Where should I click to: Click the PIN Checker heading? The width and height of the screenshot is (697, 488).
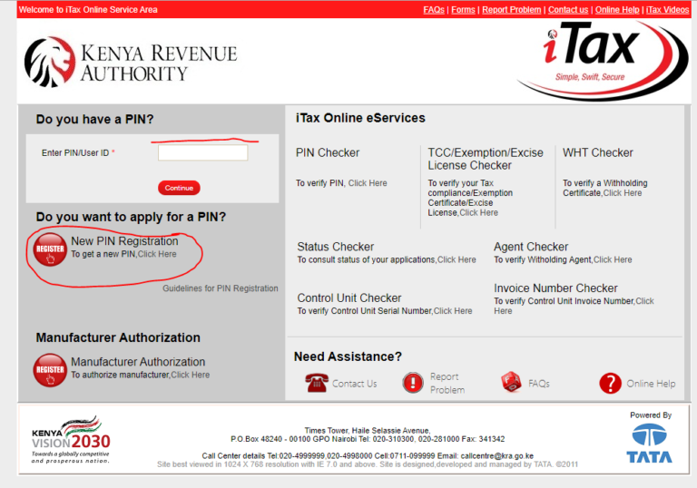328,153
